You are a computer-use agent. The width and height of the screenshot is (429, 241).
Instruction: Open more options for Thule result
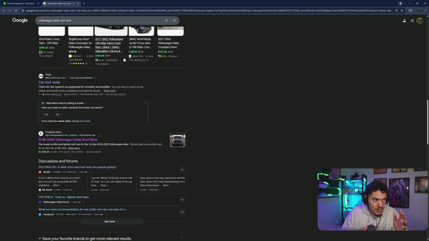(x=95, y=78)
